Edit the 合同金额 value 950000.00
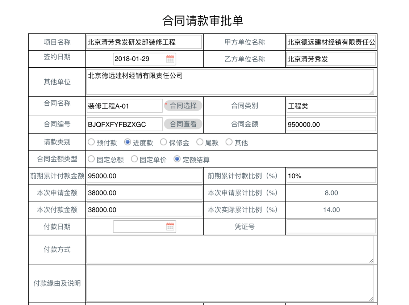 point(331,124)
